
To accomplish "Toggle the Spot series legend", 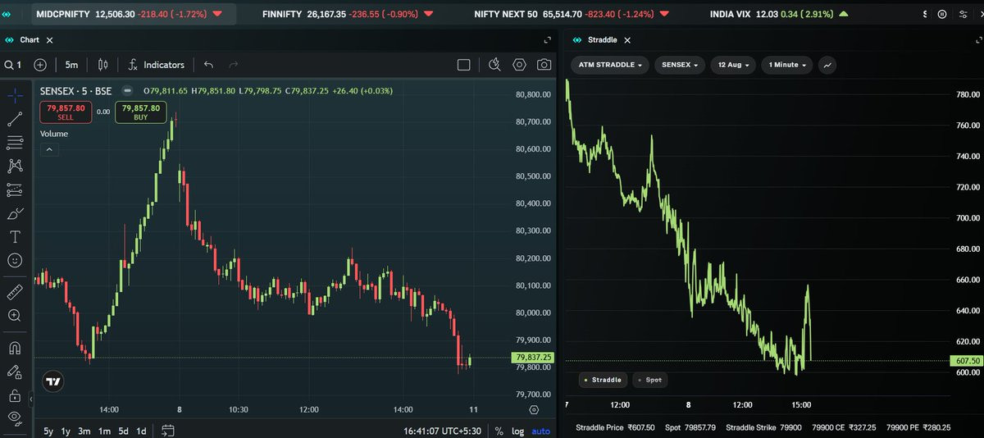I will (x=649, y=380).
